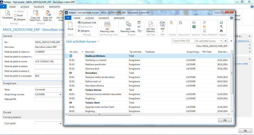The height and width of the screenshot is (135, 254).
Task: Switch to RAPOARTE tab in background window
Action: (54, 7)
